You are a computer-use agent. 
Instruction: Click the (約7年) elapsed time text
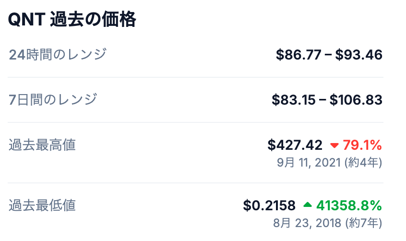click(x=363, y=223)
